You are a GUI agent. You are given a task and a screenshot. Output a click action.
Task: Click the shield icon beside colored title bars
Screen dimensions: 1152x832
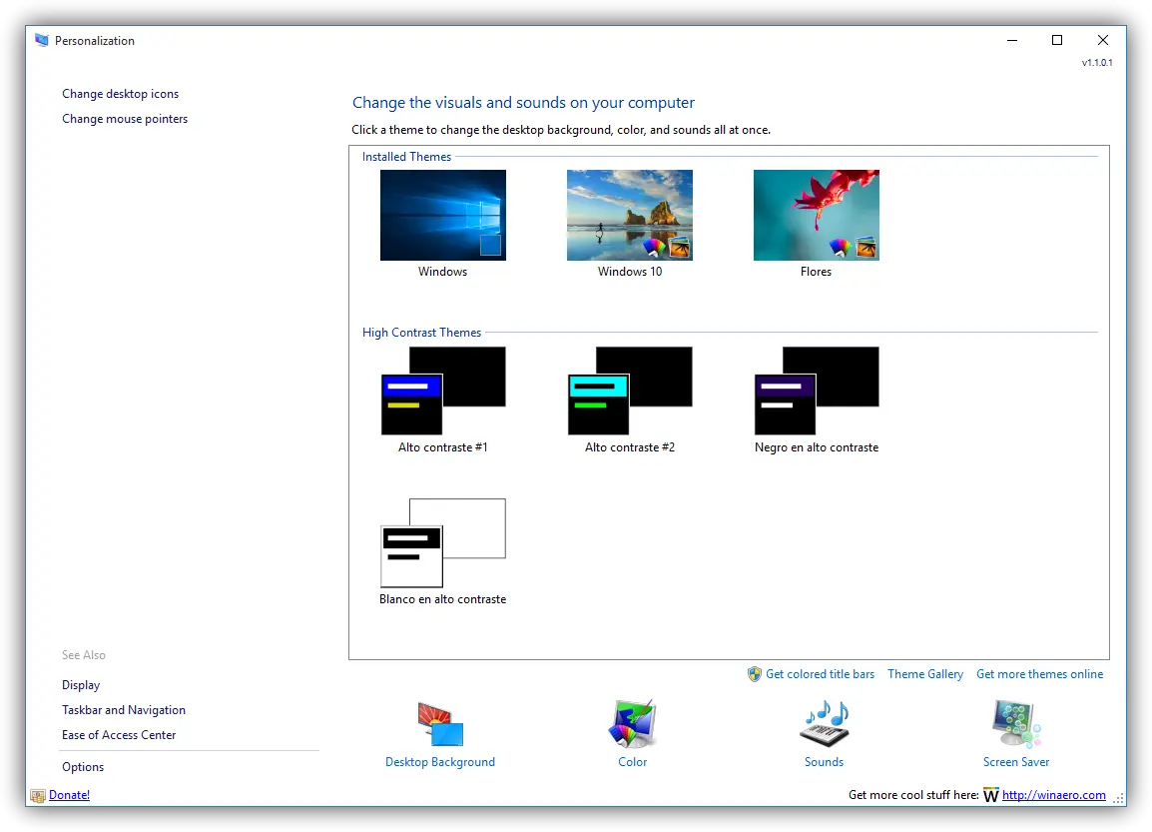click(755, 674)
